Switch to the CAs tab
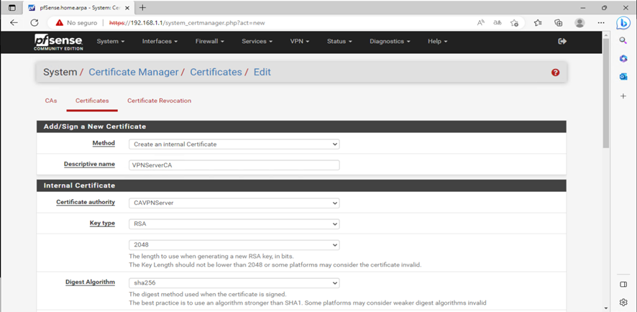This screenshot has width=637, height=312. [51, 101]
